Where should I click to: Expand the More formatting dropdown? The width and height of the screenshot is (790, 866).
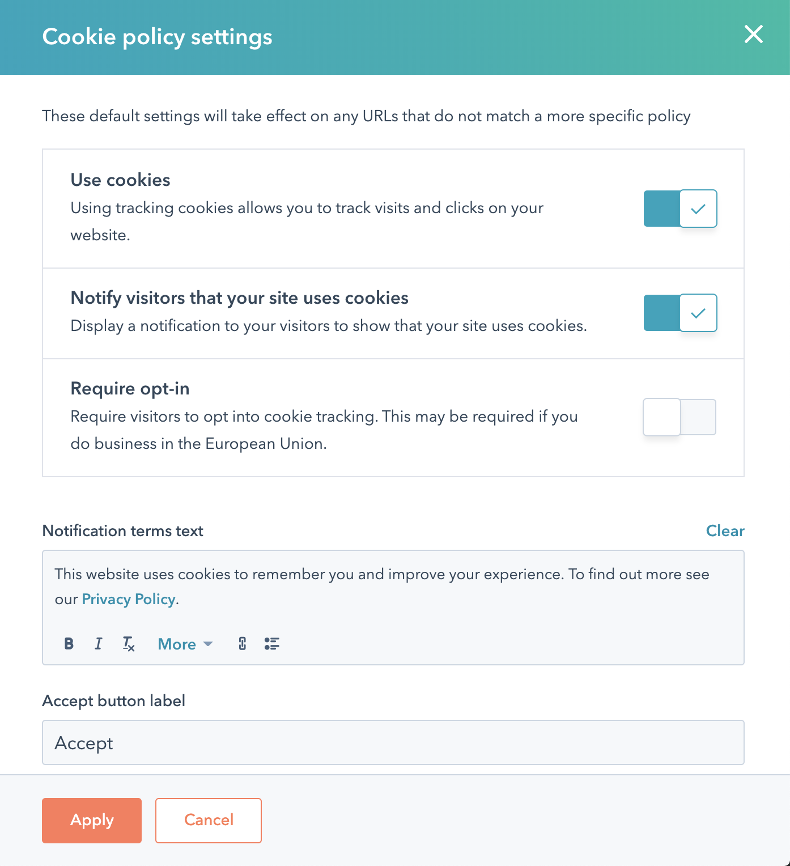pyautogui.click(x=185, y=644)
